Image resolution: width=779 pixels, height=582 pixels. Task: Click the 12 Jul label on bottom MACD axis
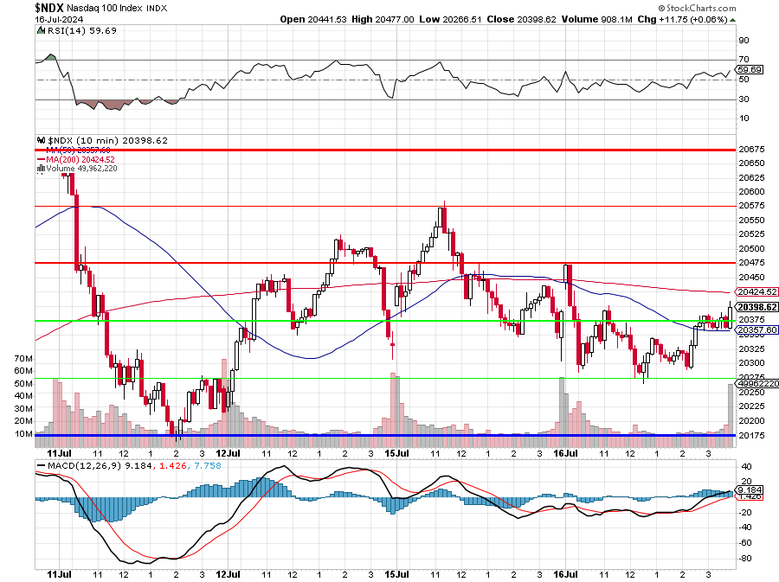(228, 573)
